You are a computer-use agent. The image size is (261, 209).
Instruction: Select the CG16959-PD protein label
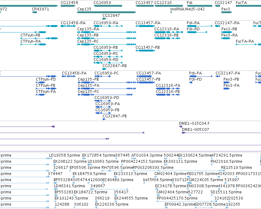(x=107, y=98)
